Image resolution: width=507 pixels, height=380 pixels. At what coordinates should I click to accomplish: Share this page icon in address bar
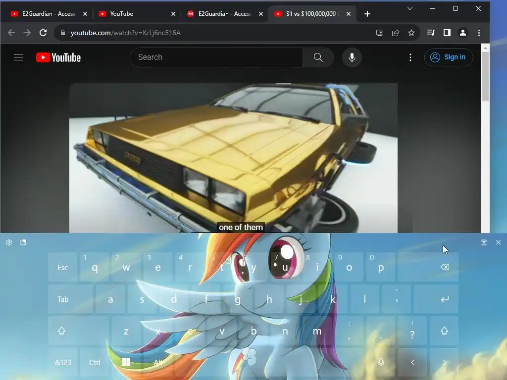(396, 33)
